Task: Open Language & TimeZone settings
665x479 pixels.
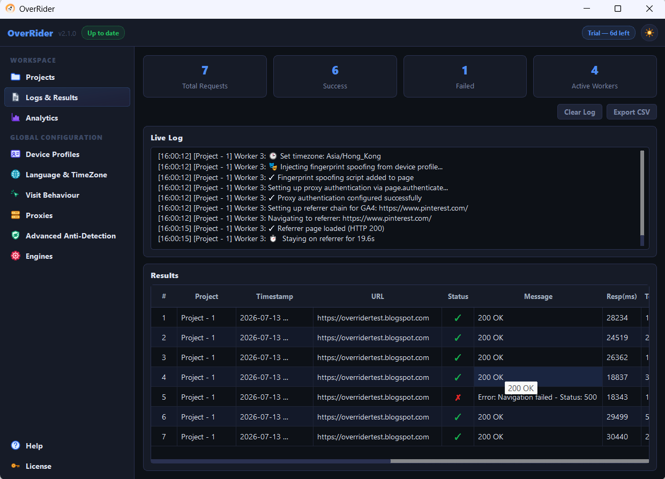Action: pyautogui.click(x=67, y=175)
